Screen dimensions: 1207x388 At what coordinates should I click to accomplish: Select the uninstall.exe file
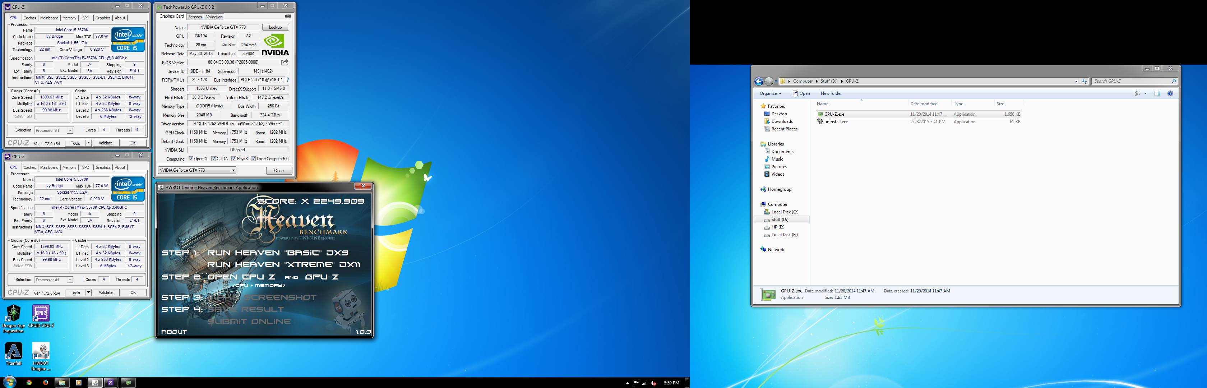click(836, 122)
